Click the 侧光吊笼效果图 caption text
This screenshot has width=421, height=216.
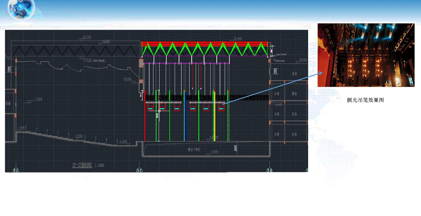365,100
